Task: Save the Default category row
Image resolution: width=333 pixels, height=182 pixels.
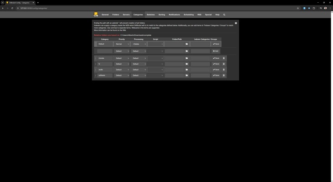Action: [x=216, y=44]
